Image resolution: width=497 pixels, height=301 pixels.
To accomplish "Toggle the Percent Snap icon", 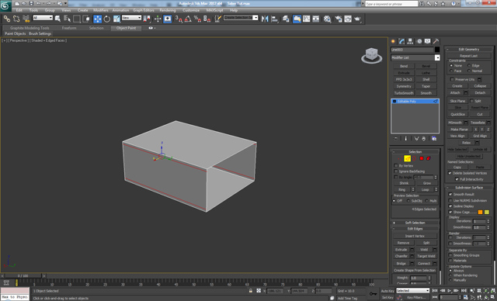I will pyautogui.click(x=197, y=19).
